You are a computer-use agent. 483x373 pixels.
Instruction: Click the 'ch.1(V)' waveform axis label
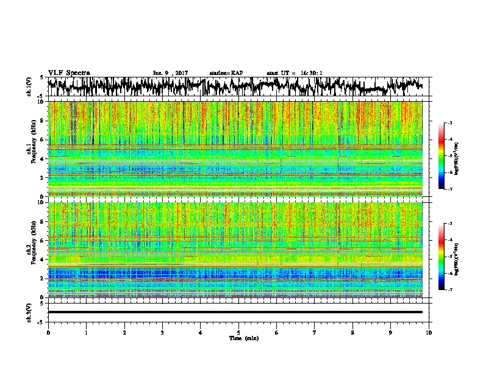click(29, 87)
